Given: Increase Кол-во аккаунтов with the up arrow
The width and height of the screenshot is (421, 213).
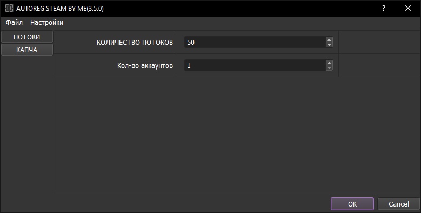Looking at the screenshot, I should 329,63.
